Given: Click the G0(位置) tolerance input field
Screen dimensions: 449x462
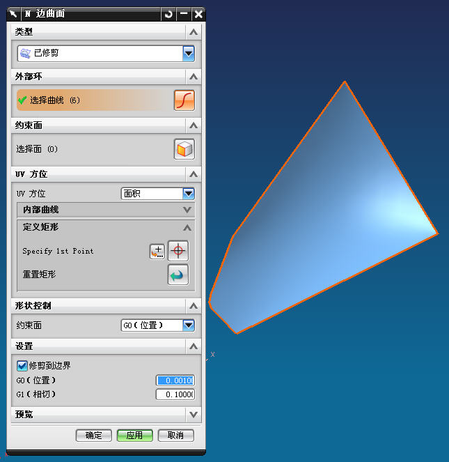Looking at the screenshot, I should pos(175,380).
